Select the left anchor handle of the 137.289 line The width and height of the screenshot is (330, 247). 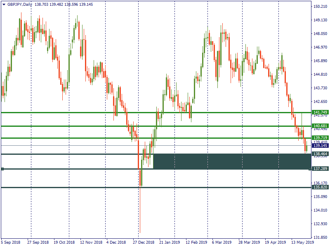[x=2, y=169]
